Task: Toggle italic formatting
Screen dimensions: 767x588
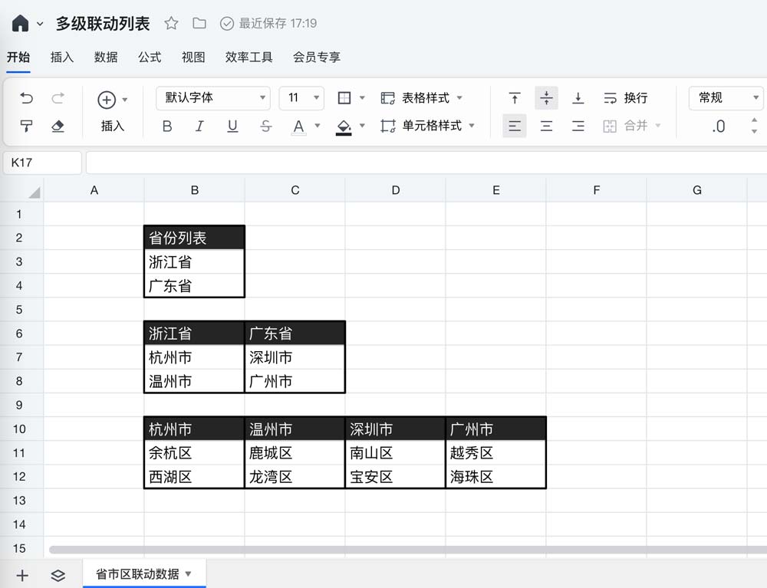Action: (199, 126)
